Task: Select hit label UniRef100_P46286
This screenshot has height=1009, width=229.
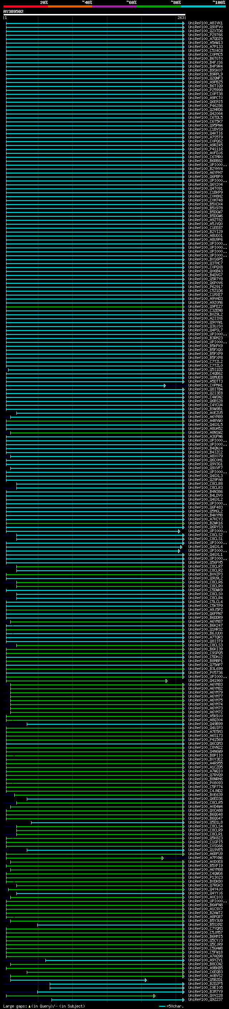Action: click(x=205, y=106)
